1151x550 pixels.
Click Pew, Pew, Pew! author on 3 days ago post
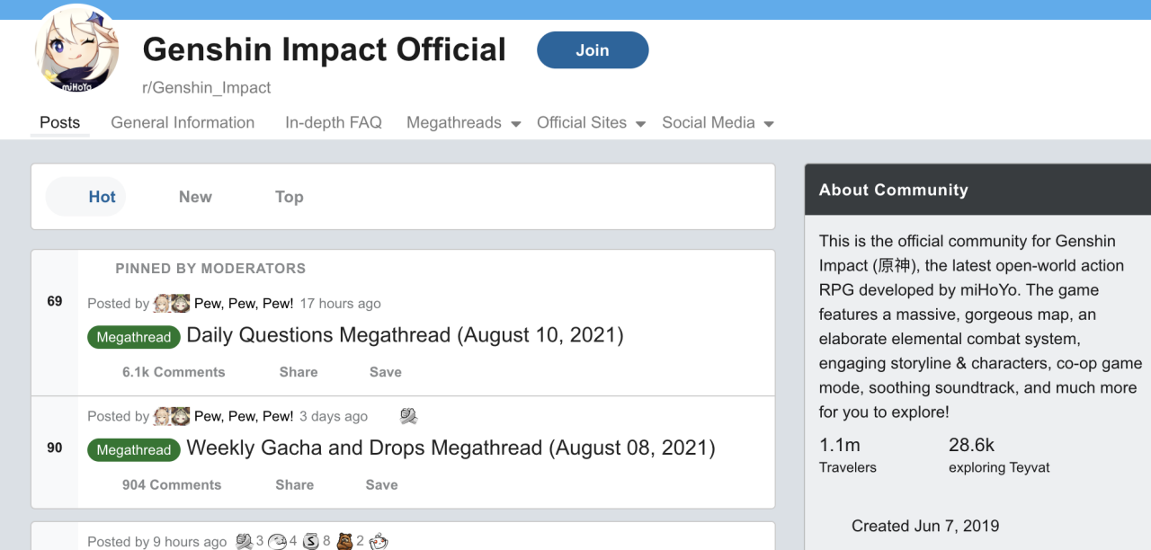[244, 416]
